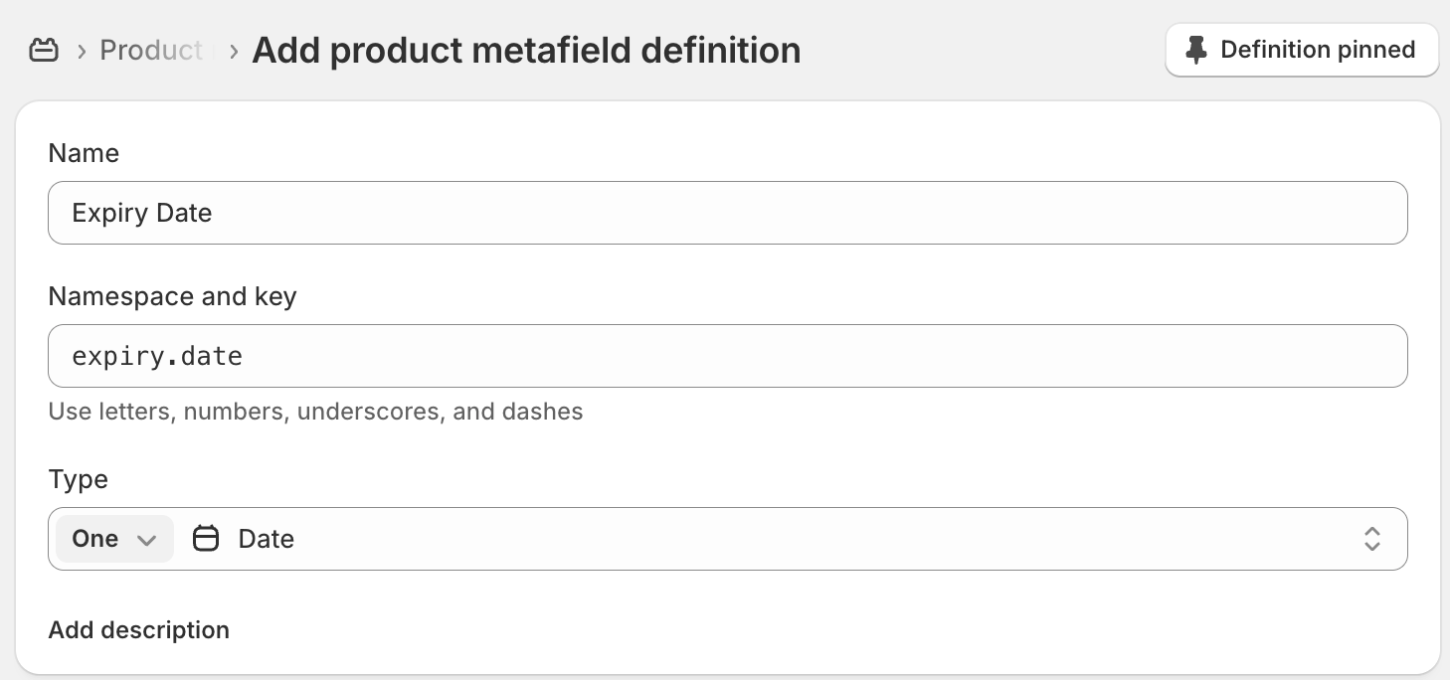Click the Name input containing Expiry Date
This screenshot has height=680, width=1450.
727,212
